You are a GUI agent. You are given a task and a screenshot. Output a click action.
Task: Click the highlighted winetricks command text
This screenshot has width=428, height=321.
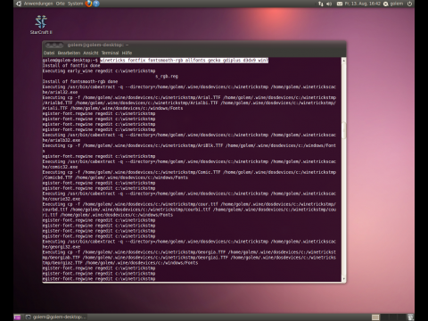coord(184,61)
